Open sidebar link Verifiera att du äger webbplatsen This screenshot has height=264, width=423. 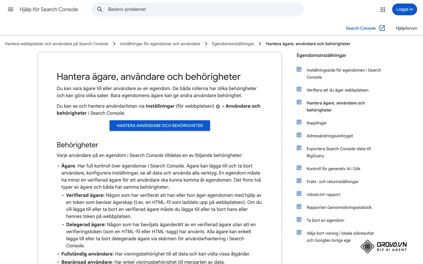coord(337,90)
